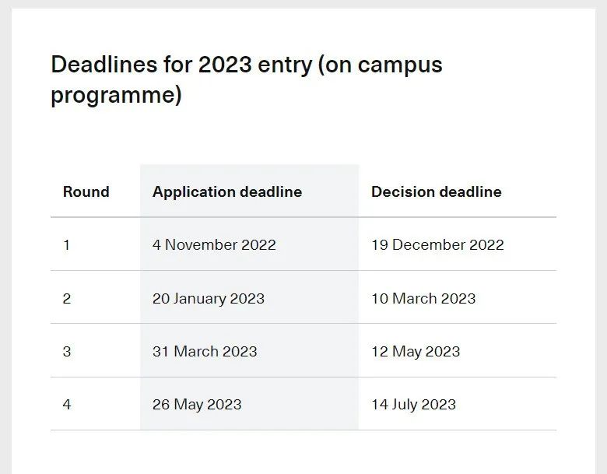The width and height of the screenshot is (607, 474).
Task: Click the "Decision deadline" column header
Action: point(436,191)
